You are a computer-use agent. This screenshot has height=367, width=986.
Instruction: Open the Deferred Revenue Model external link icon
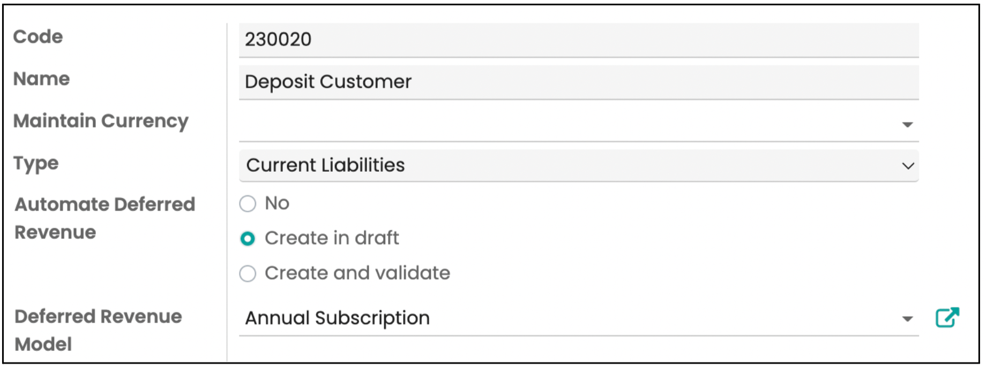[x=947, y=317]
